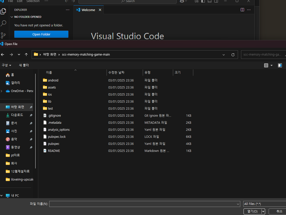Switch to the Welcome tab
286x215 pixels.
(88, 10)
